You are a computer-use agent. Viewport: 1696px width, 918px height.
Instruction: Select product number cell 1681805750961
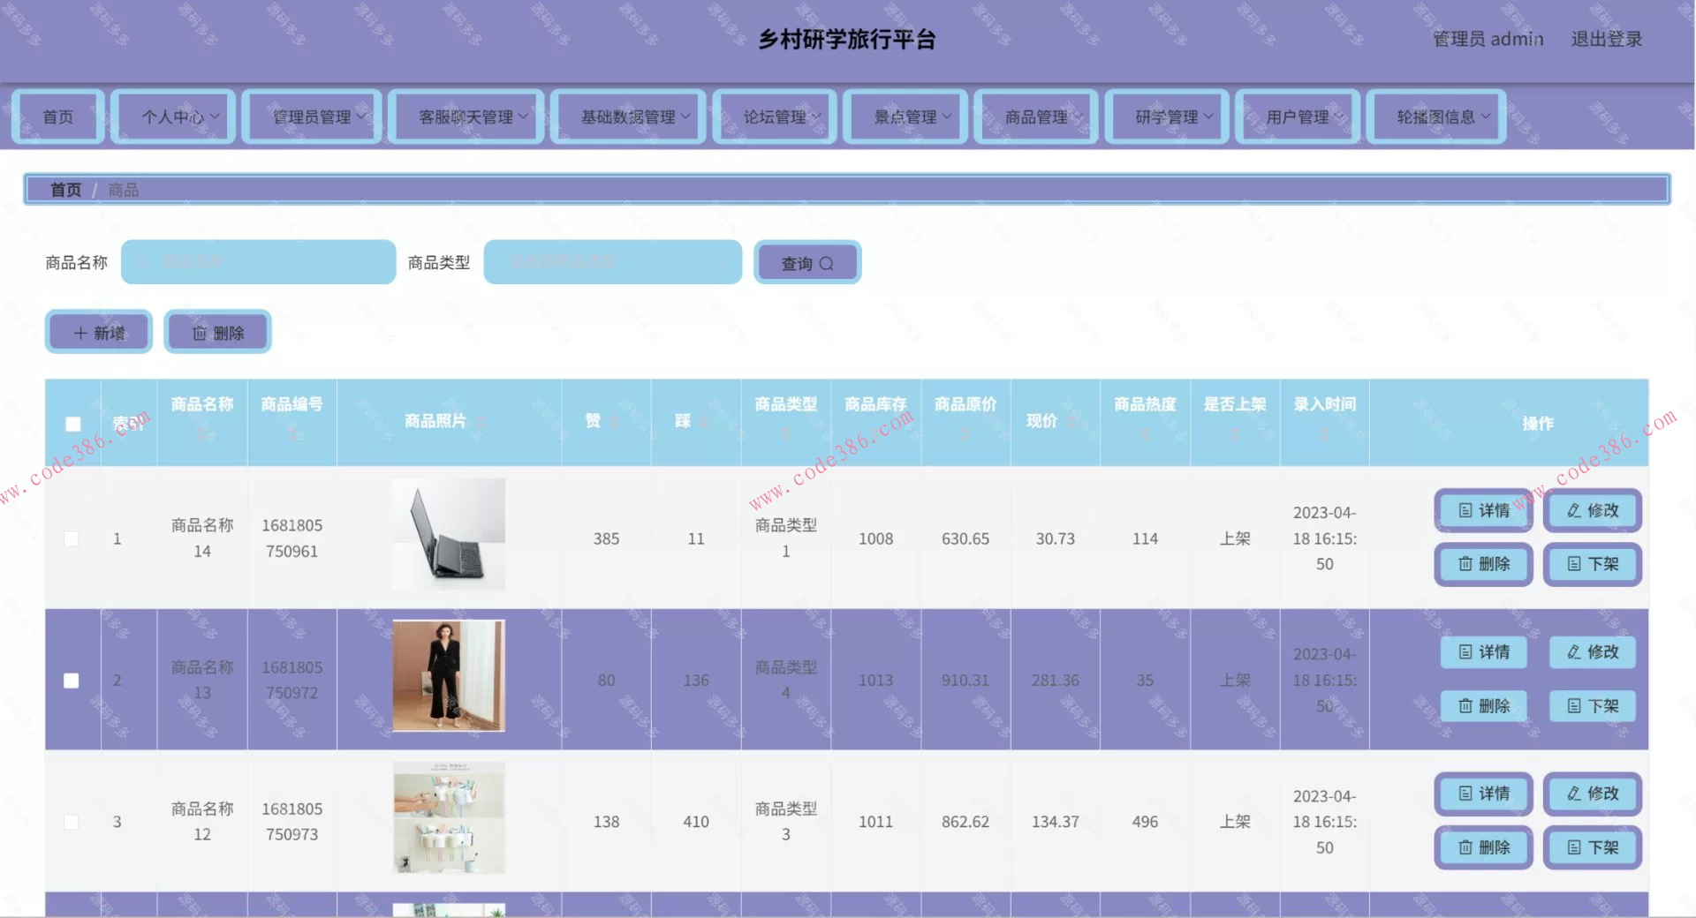291,538
